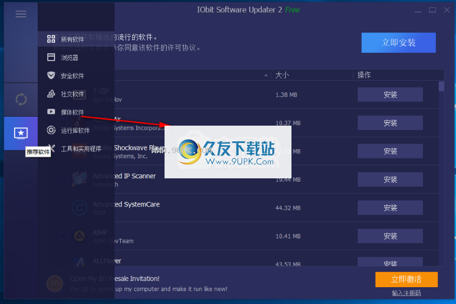This screenshot has height=304, width=456.
Task: Open the 输入注册码 link
Action: 406,293
